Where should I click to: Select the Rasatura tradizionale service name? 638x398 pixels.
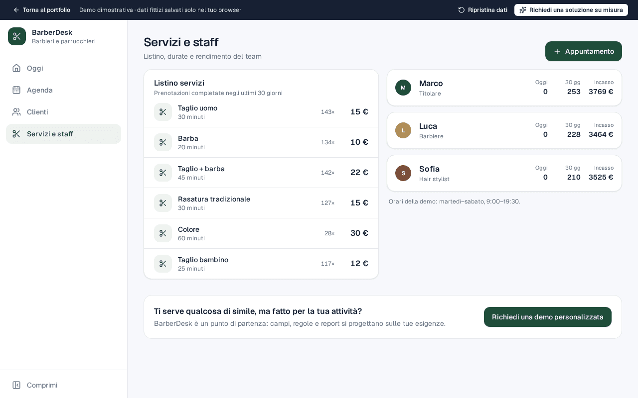(214, 199)
